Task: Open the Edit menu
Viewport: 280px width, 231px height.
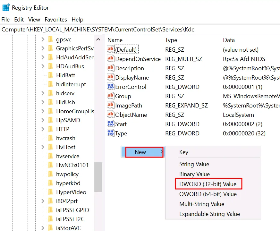Action: (x=19, y=20)
